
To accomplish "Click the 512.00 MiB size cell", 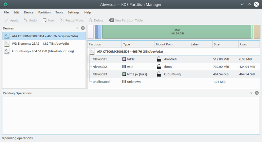I will click(x=221, y=59).
